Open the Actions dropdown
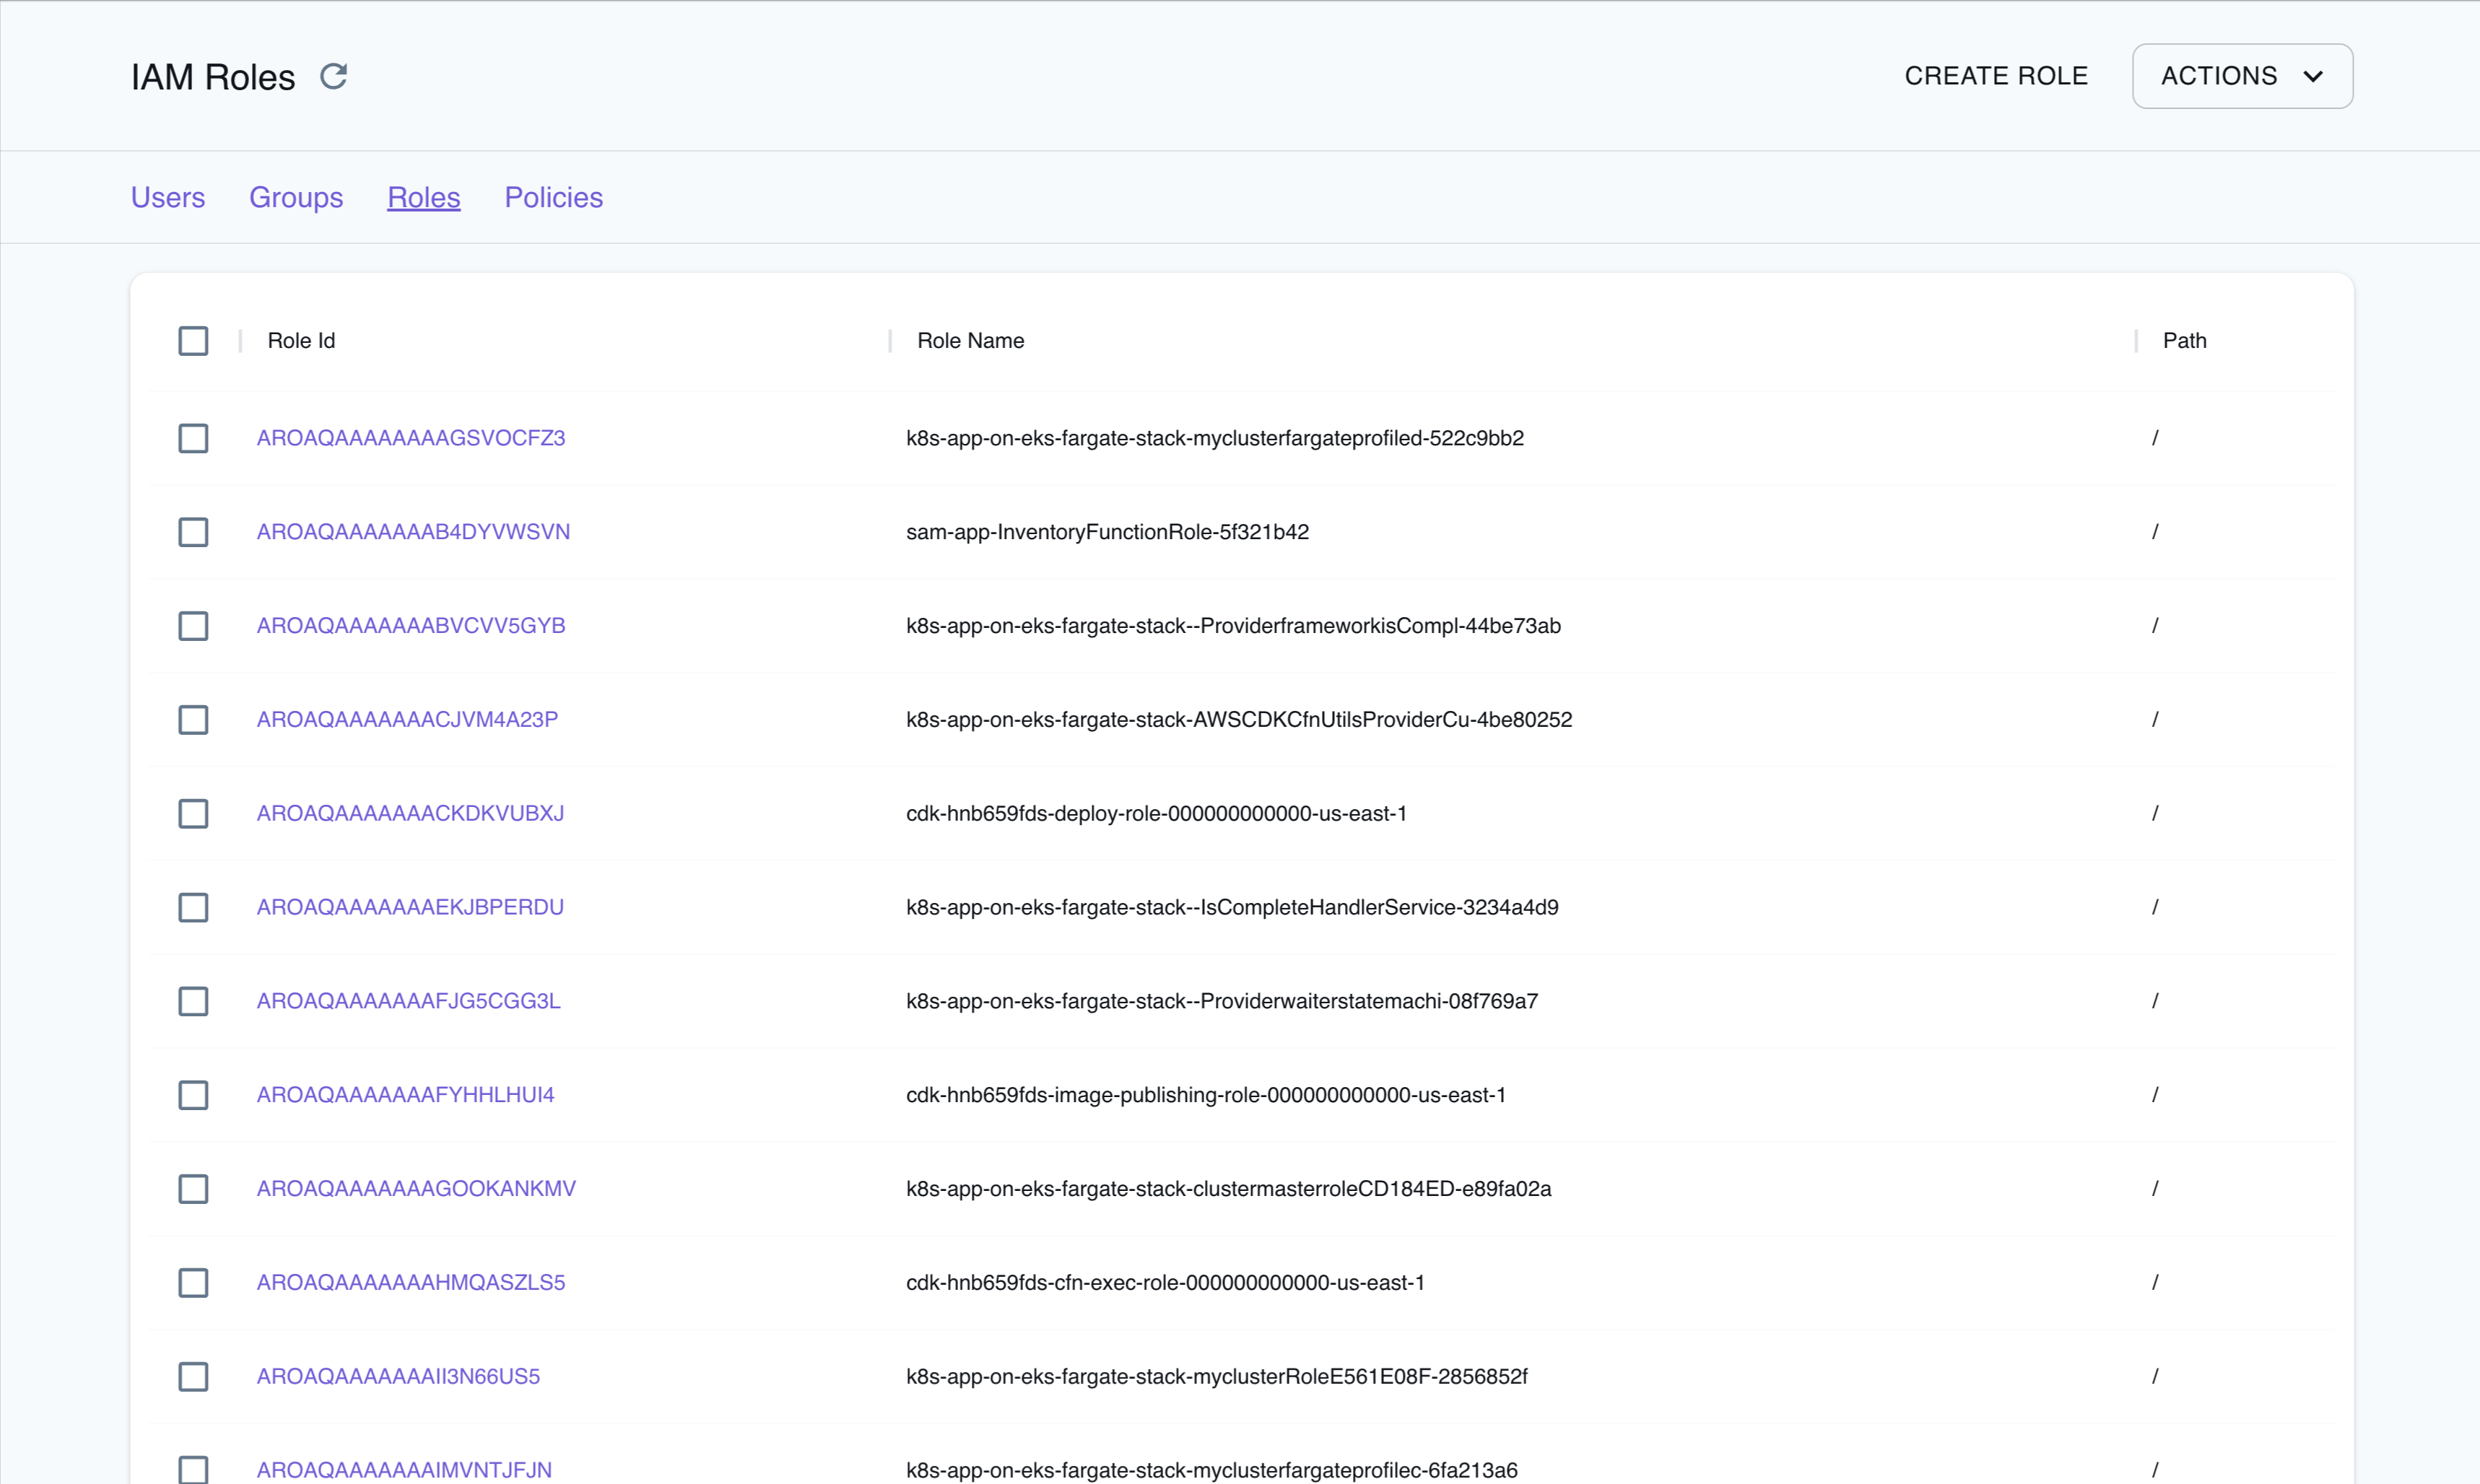This screenshot has height=1484, width=2480. 2242,76
